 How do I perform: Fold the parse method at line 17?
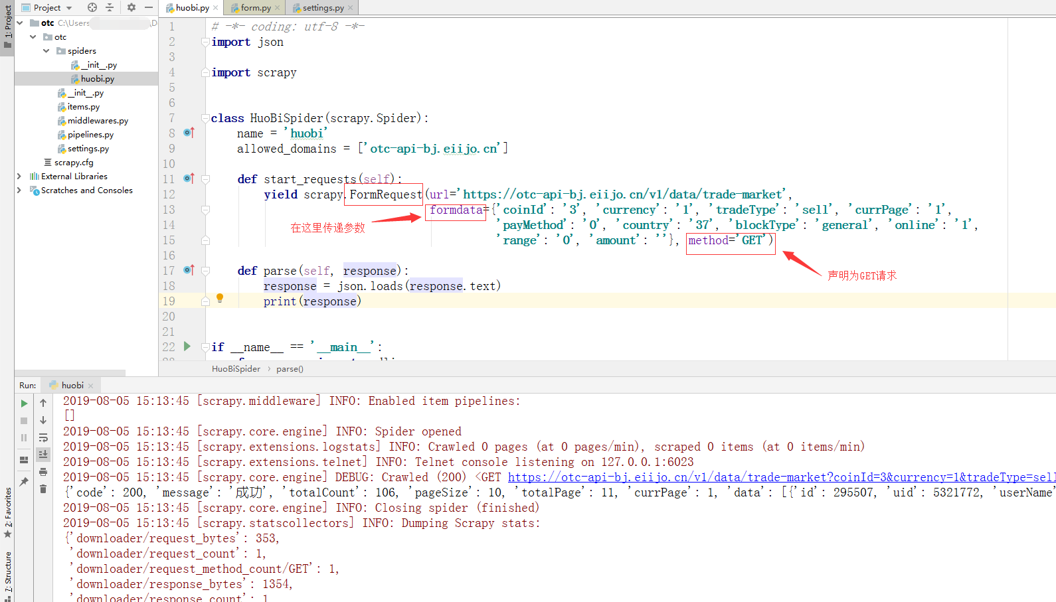(205, 271)
